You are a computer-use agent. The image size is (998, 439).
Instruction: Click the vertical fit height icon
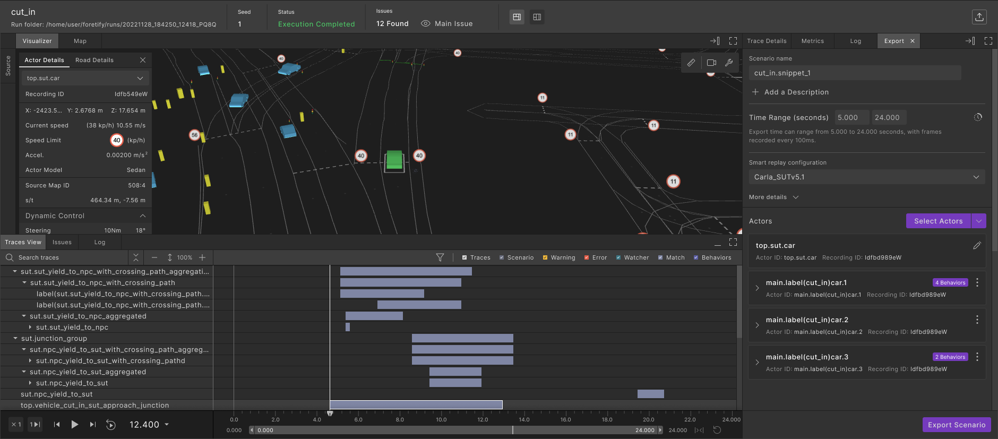[170, 257]
